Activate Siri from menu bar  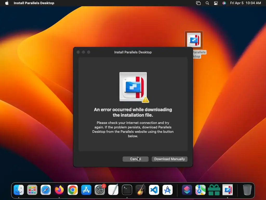(224, 3)
